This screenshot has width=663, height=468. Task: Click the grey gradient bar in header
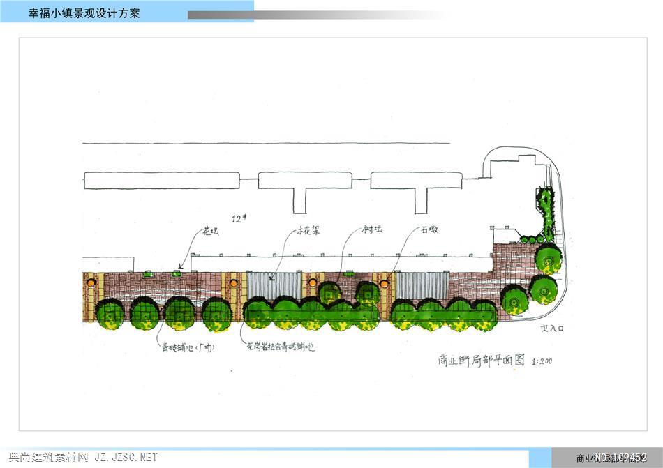click(314, 15)
